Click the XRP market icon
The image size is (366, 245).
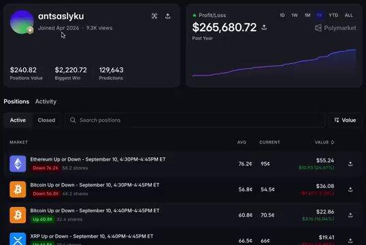point(18,239)
